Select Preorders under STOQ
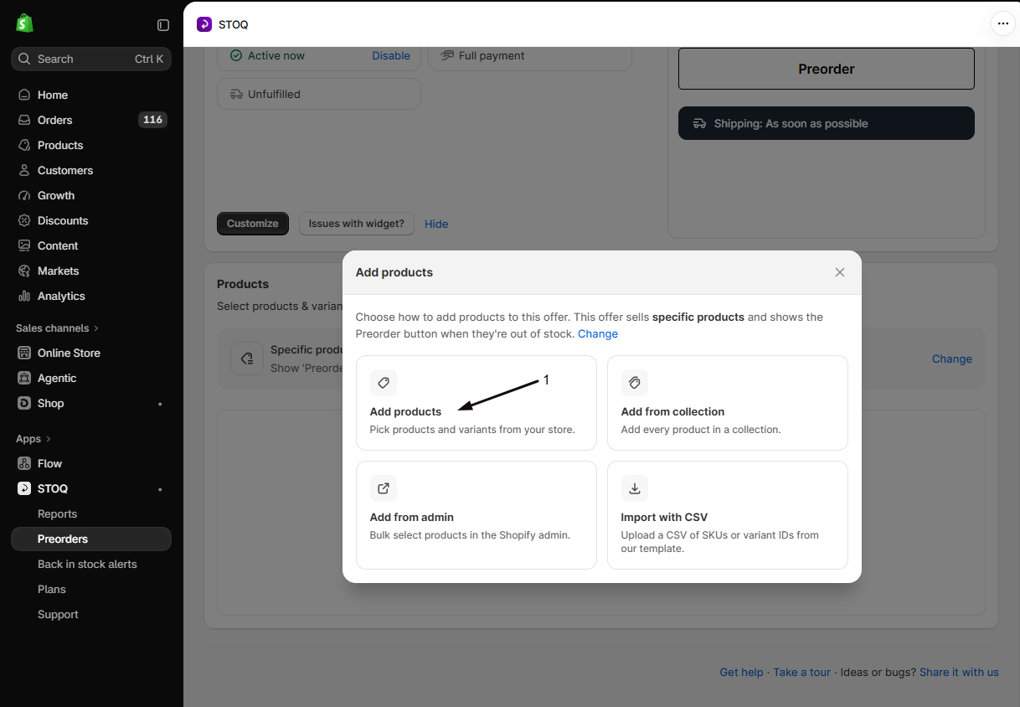Screen dimensions: 1020x707 91,539
